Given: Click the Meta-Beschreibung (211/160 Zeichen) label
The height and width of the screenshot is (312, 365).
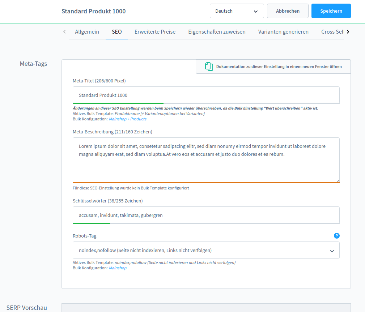Looking at the screenshot, I should coord(113,132).
